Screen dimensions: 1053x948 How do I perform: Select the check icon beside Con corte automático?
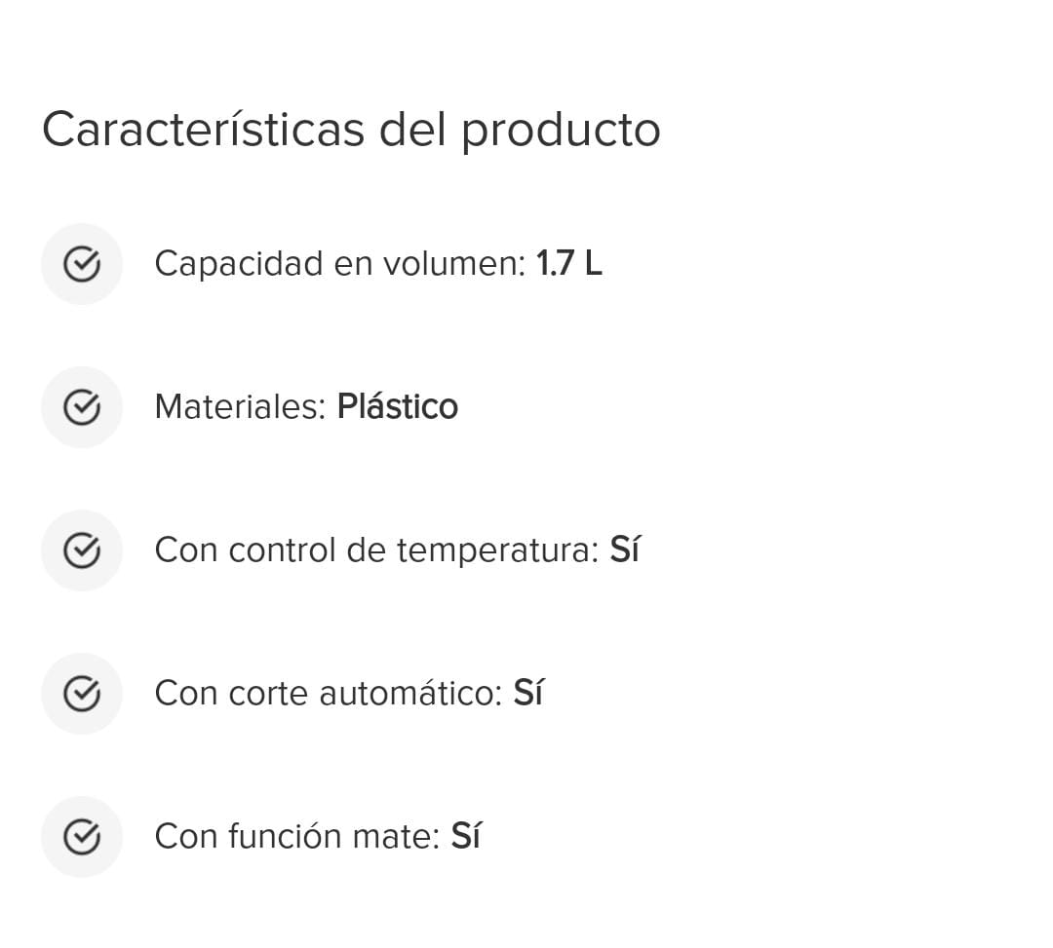(x=82, y=693)
